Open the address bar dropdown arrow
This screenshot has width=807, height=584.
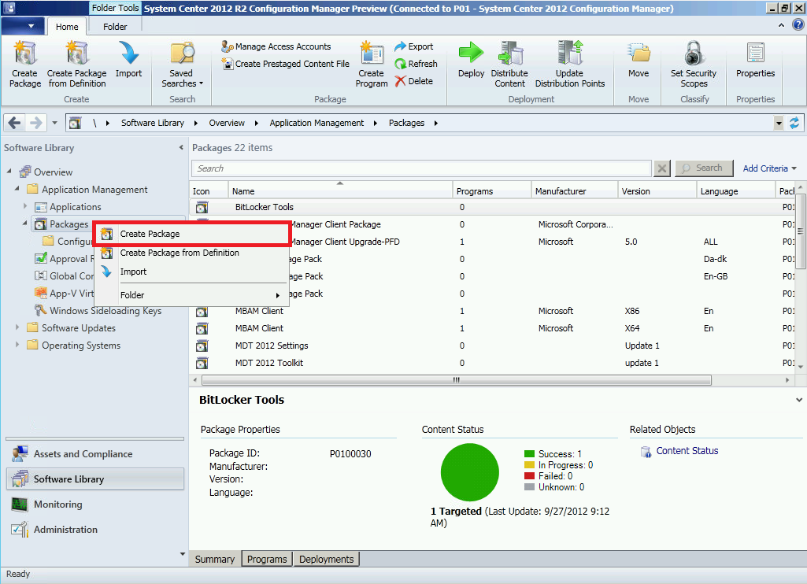tap(779, 123)
